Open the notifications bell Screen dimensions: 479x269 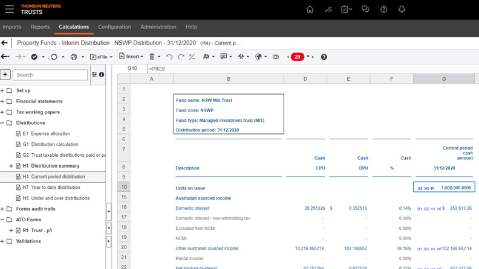pos(402,10)
